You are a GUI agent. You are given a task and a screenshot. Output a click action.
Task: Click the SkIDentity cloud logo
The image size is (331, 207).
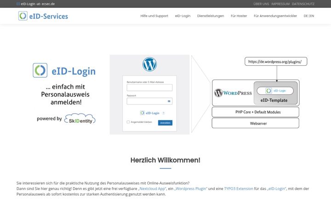(x=80, y=119)
